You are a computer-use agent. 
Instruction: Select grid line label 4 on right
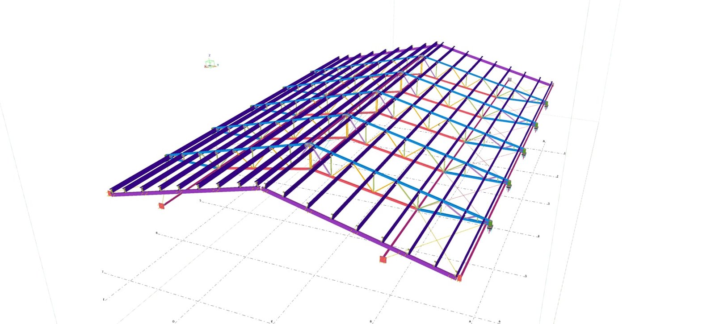pyautogui.click(x=538, y=236)
